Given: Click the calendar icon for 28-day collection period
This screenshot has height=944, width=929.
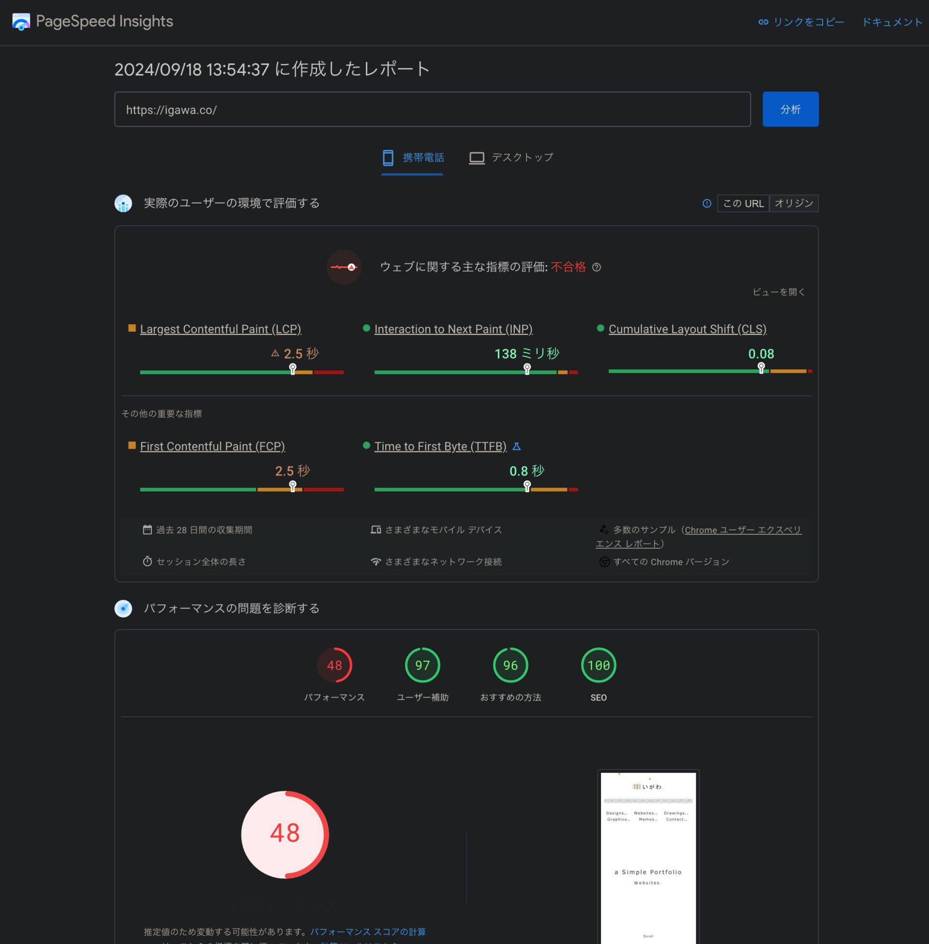Looking at the screenshot, I should 147,529.
